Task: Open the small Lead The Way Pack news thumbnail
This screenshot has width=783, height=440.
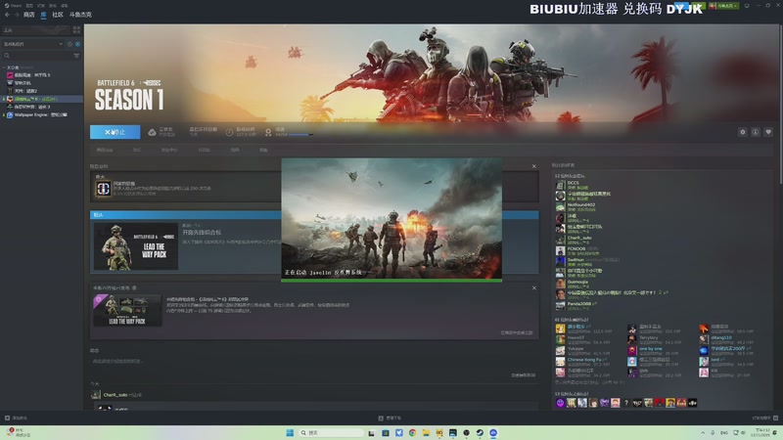Action: (x=127, y=310)
